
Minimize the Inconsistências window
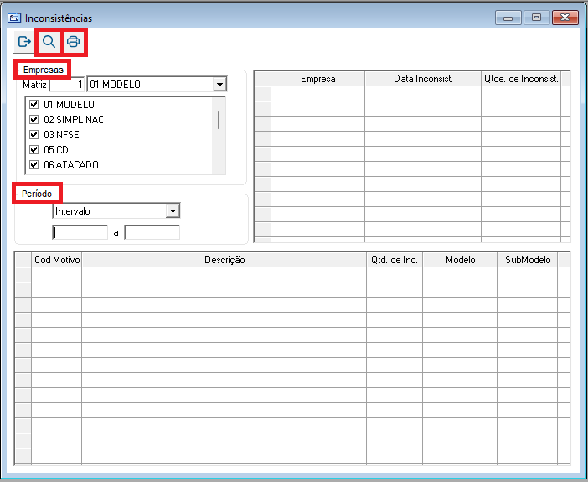click(x=508, y=18)
